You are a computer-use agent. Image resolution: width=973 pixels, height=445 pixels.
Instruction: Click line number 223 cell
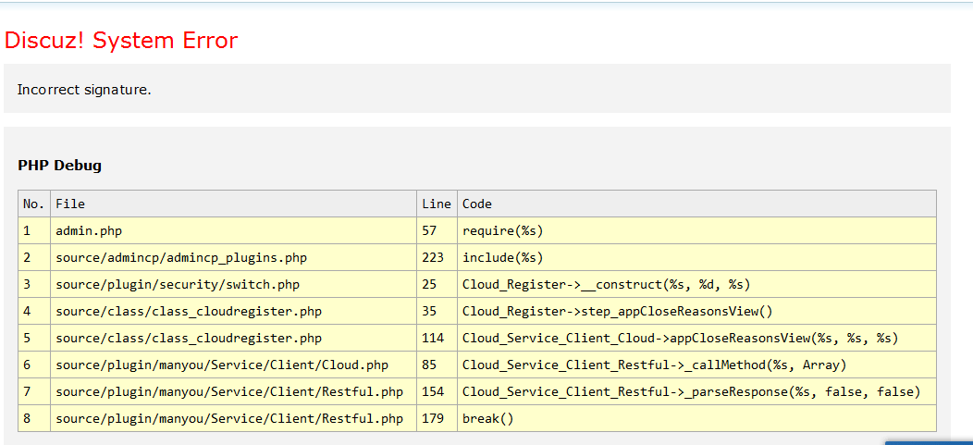pyautogui.click(x=433, y=257)
